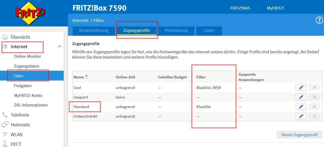The image size is (324, 147).
Task: Click the WLAN wifi icon
Action: [5, 134]
